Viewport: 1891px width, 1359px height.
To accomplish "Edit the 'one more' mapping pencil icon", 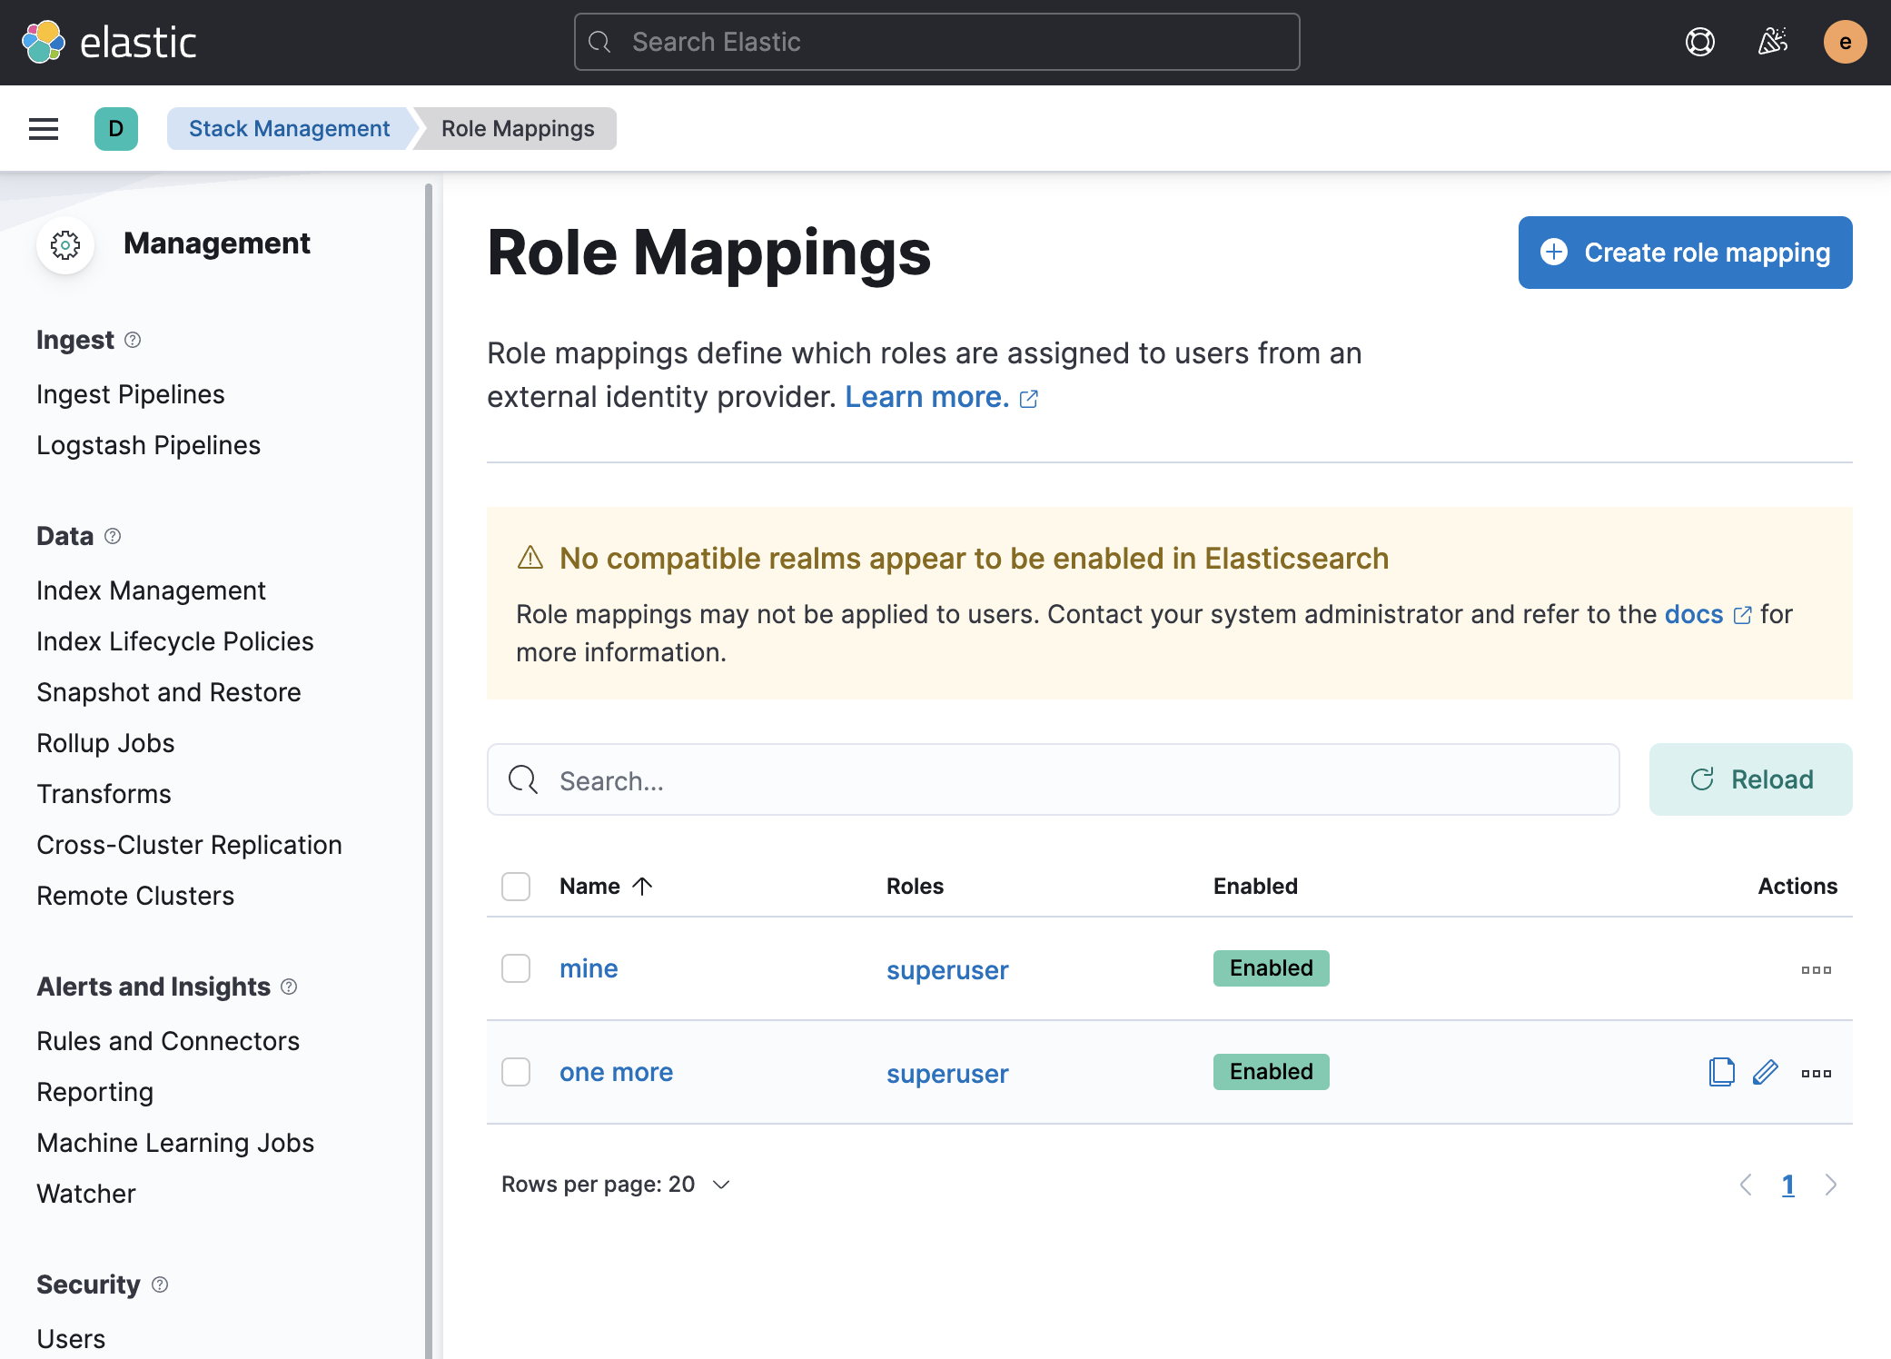I will click(1765, 1072).
